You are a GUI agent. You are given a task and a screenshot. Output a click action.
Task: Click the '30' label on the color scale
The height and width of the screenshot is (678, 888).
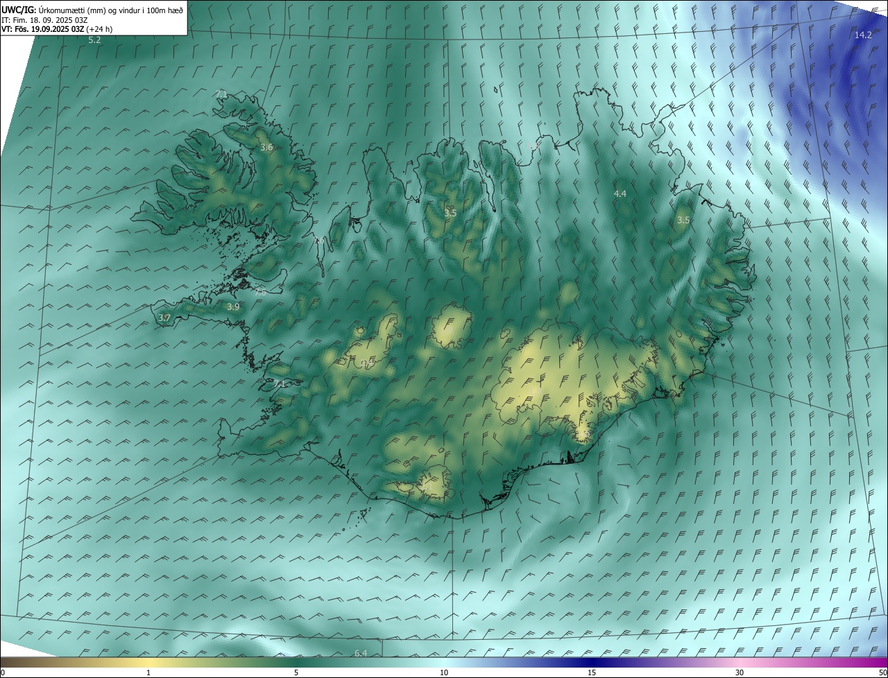[740, 672]
